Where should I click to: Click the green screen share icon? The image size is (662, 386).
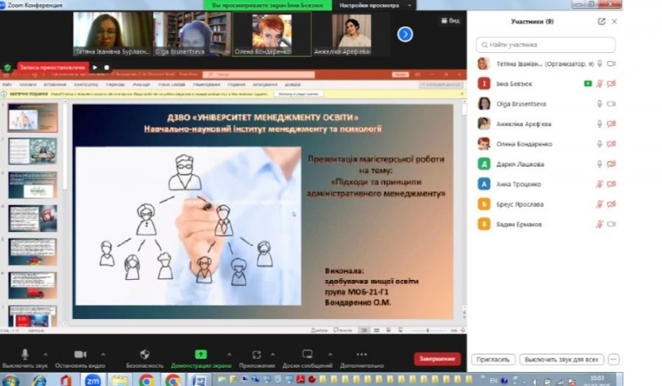(x=201, y=355)
